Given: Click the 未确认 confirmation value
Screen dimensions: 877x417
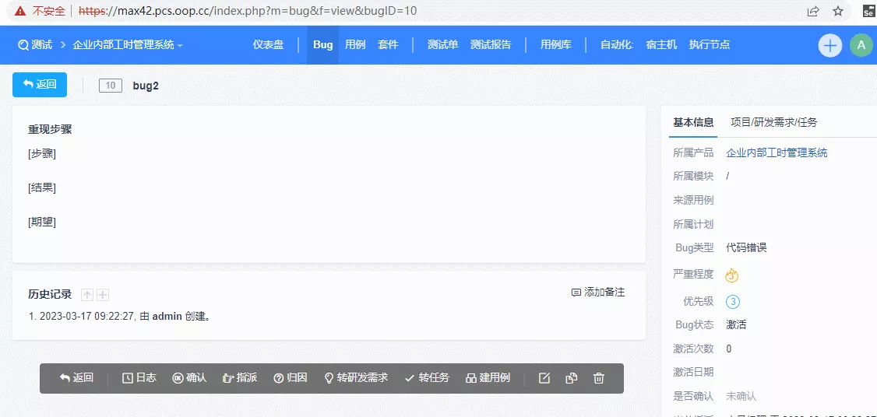Looking at the screenshot, I should (x=741, y=396).
